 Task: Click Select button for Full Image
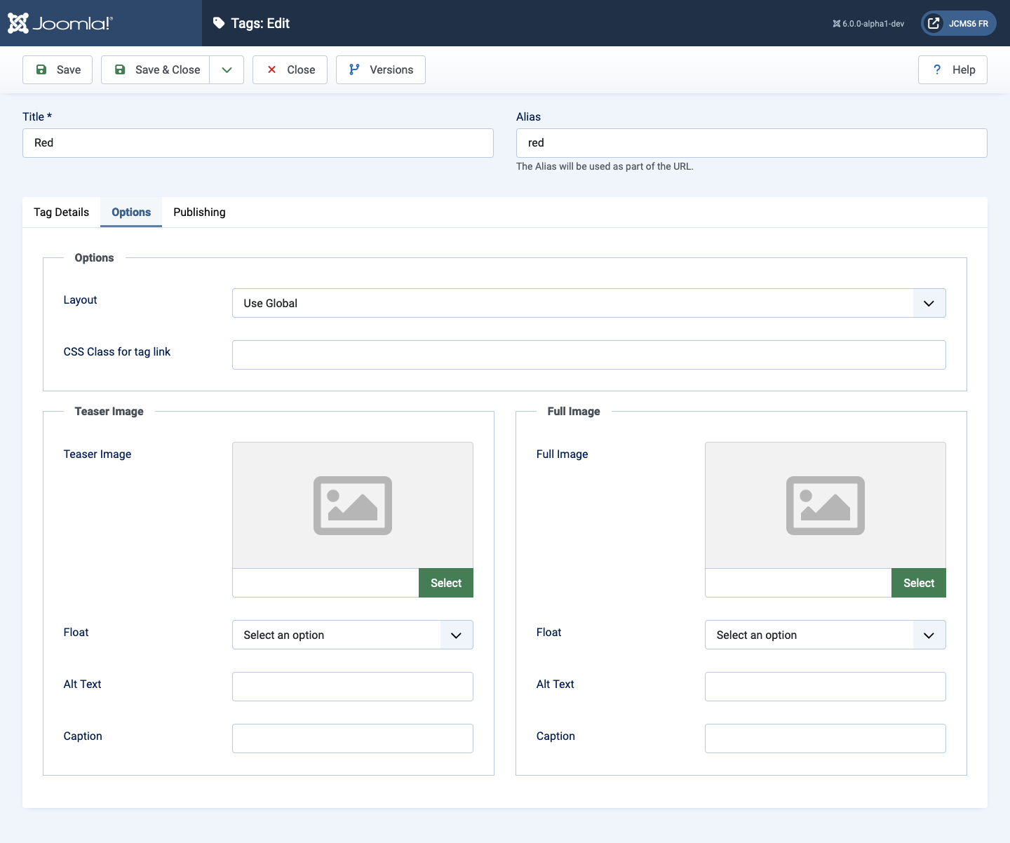tap(919, 583)
